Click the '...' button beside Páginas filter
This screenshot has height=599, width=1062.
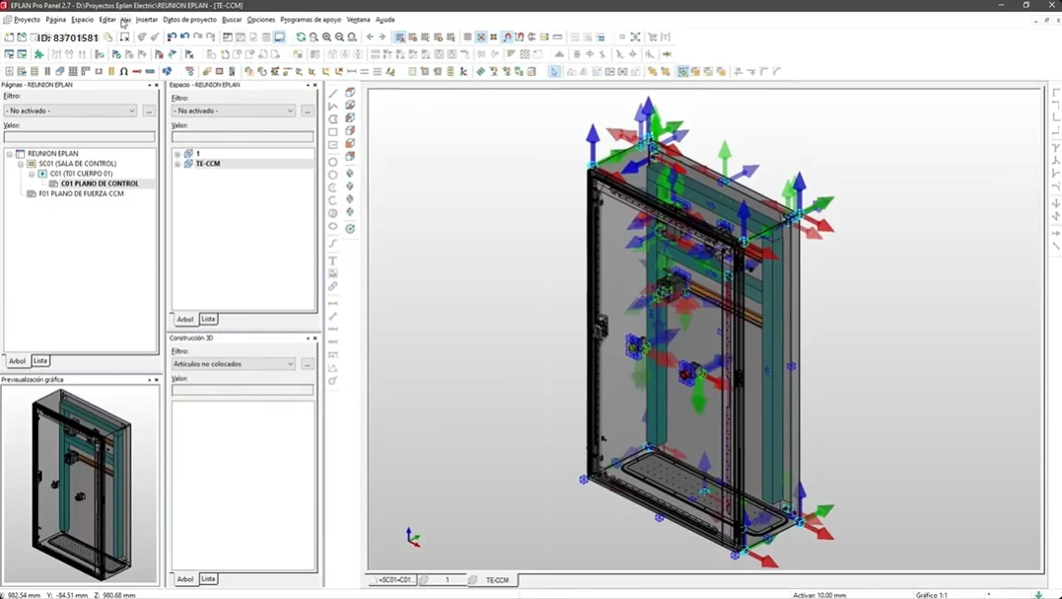pyautogui.click(x=149, y=111)
